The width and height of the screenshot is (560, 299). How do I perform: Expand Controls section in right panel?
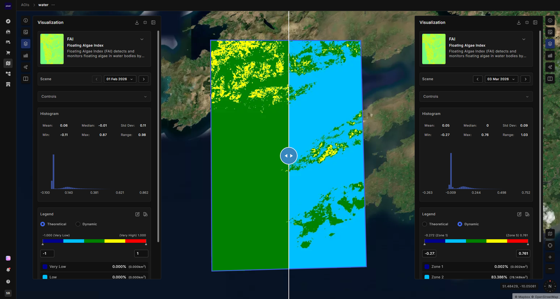pos(476,96)
